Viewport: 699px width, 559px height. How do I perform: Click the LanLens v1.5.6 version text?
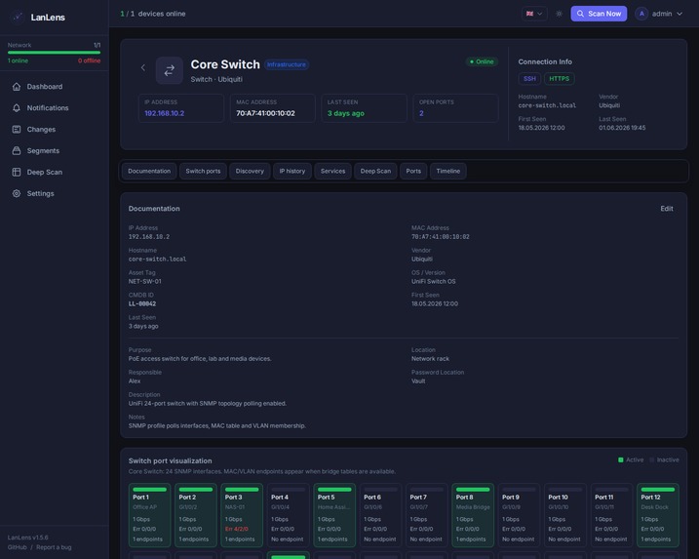point(27,538)
